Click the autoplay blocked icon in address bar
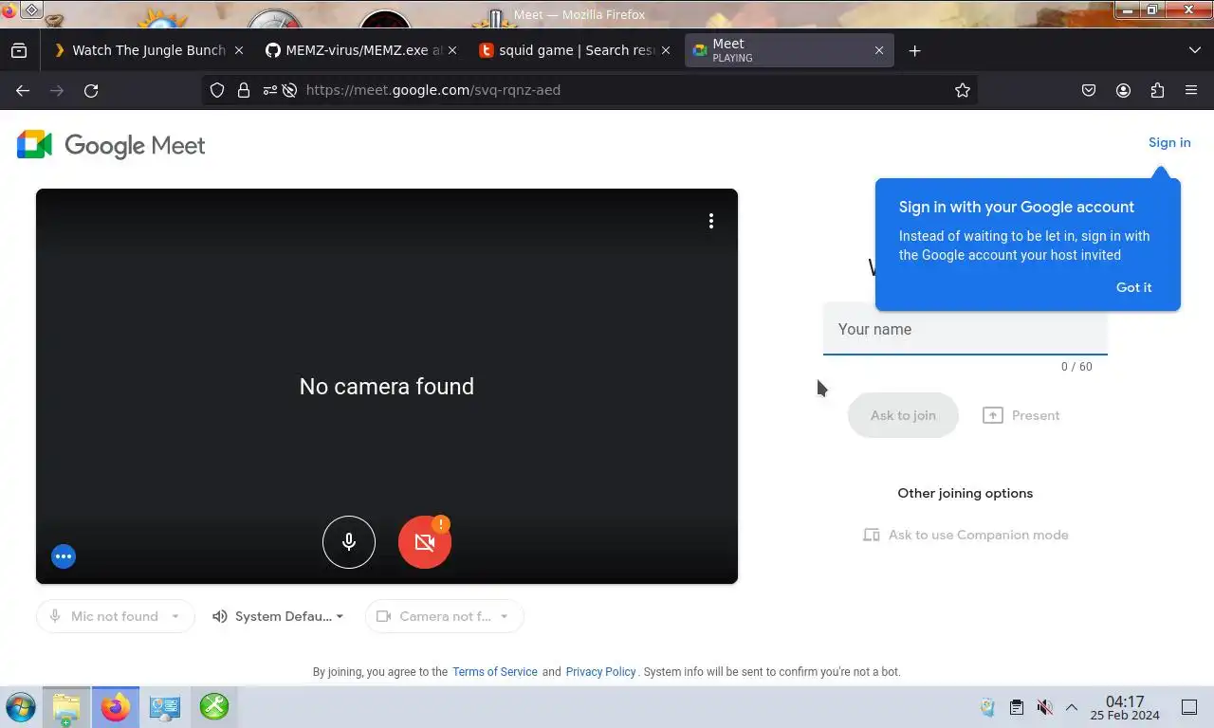 [x=289, y=90]
